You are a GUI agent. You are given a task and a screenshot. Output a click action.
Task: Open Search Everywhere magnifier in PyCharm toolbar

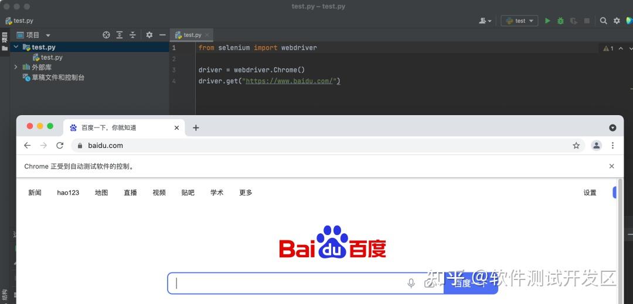[604, 20]
